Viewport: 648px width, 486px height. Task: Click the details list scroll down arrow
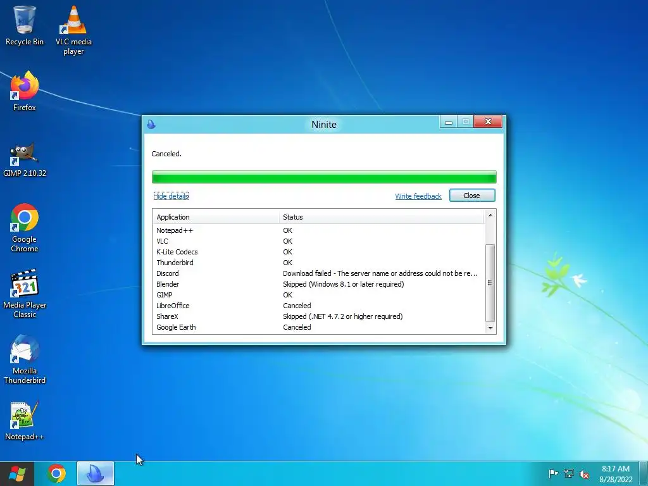(490, 328)
